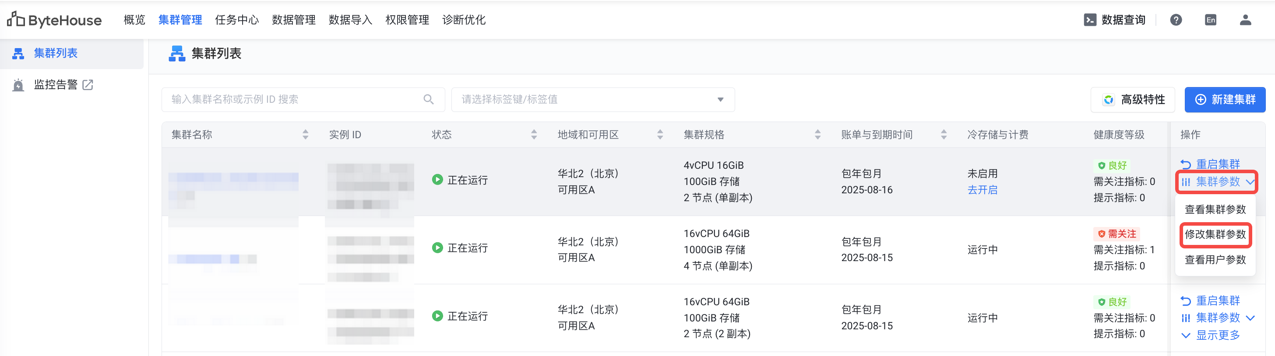Sort by 集群名称 column
1275x356 pixels.
click(x=305, y=135)
